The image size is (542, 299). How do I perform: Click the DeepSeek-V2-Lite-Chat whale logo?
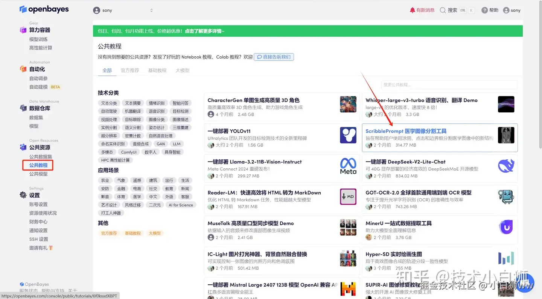[x=506, y=166]
